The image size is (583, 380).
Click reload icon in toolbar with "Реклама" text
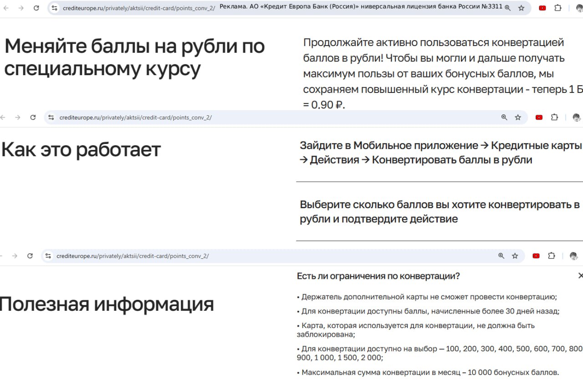(36, 8)
